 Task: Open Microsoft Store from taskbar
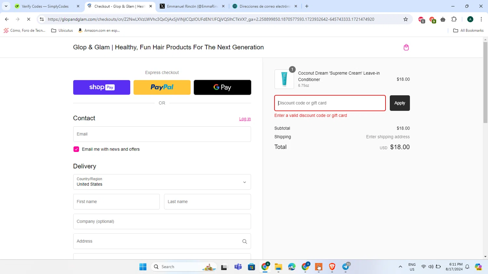pyautogui.click(x=251, y=267)
